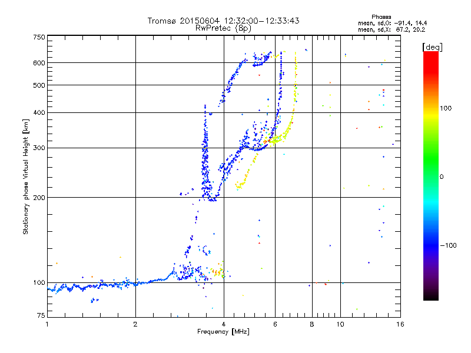Click the "mean, sd,O: -91.4, 14.4" line
Image resolution: width=471 pixels, height=353 pixels.
(392, 23)
